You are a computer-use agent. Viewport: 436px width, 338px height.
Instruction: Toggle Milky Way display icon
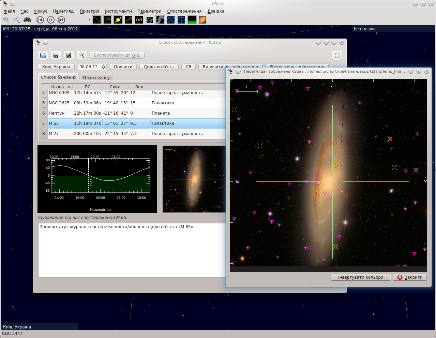160,20
